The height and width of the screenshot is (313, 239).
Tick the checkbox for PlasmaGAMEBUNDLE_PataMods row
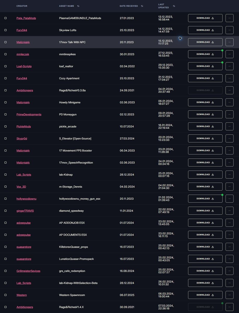tap(5, 18)
